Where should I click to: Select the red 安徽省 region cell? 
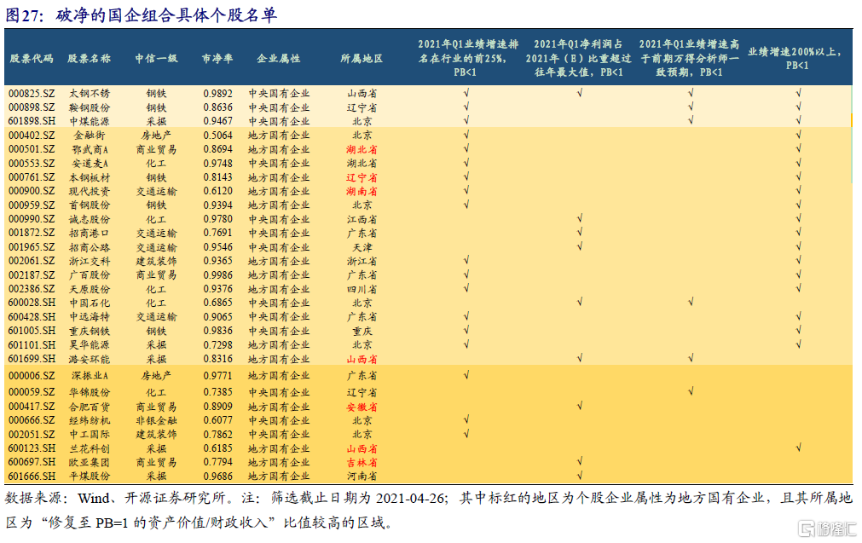(362, 407)
